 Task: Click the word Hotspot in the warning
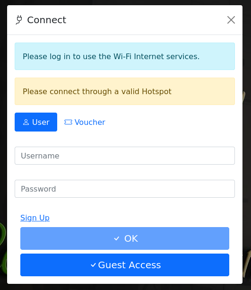(x=156, y=92)
